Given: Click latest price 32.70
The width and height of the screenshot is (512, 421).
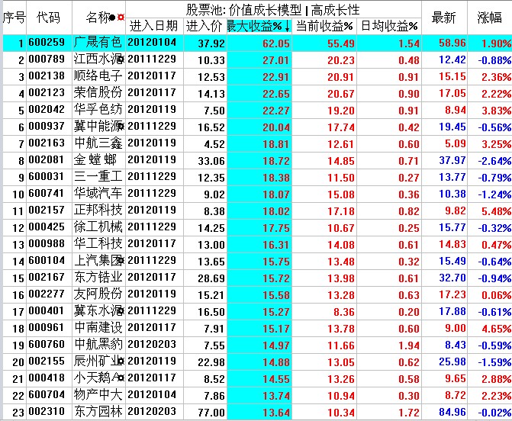Looking at the screenshot, I should coord(452,278).
